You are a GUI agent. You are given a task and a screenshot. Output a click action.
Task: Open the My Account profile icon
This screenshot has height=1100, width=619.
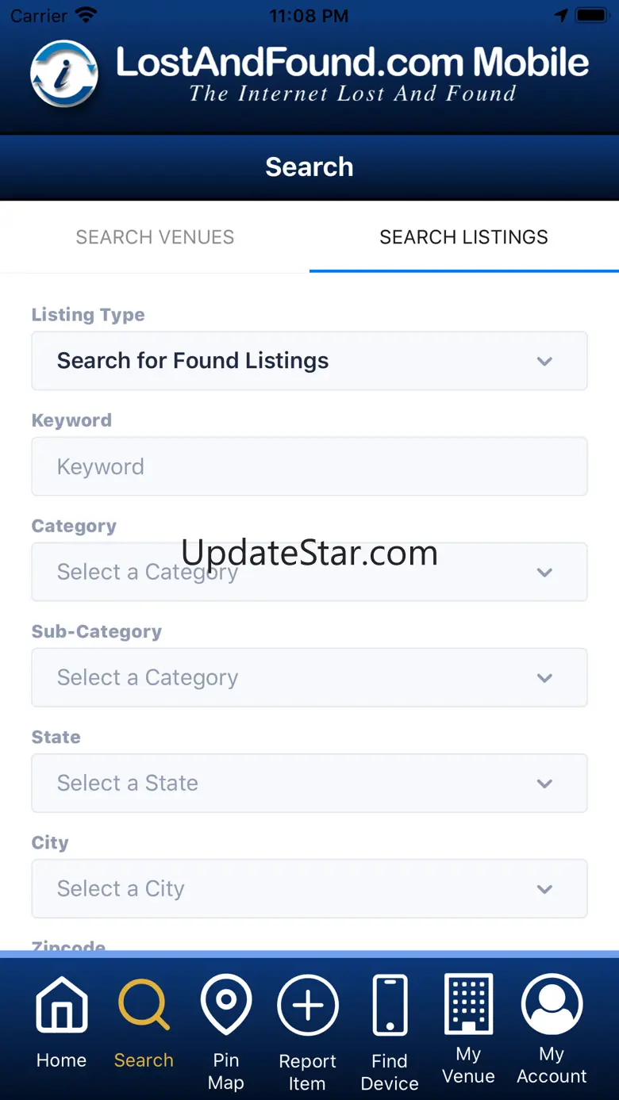(x=552, y=1004)
